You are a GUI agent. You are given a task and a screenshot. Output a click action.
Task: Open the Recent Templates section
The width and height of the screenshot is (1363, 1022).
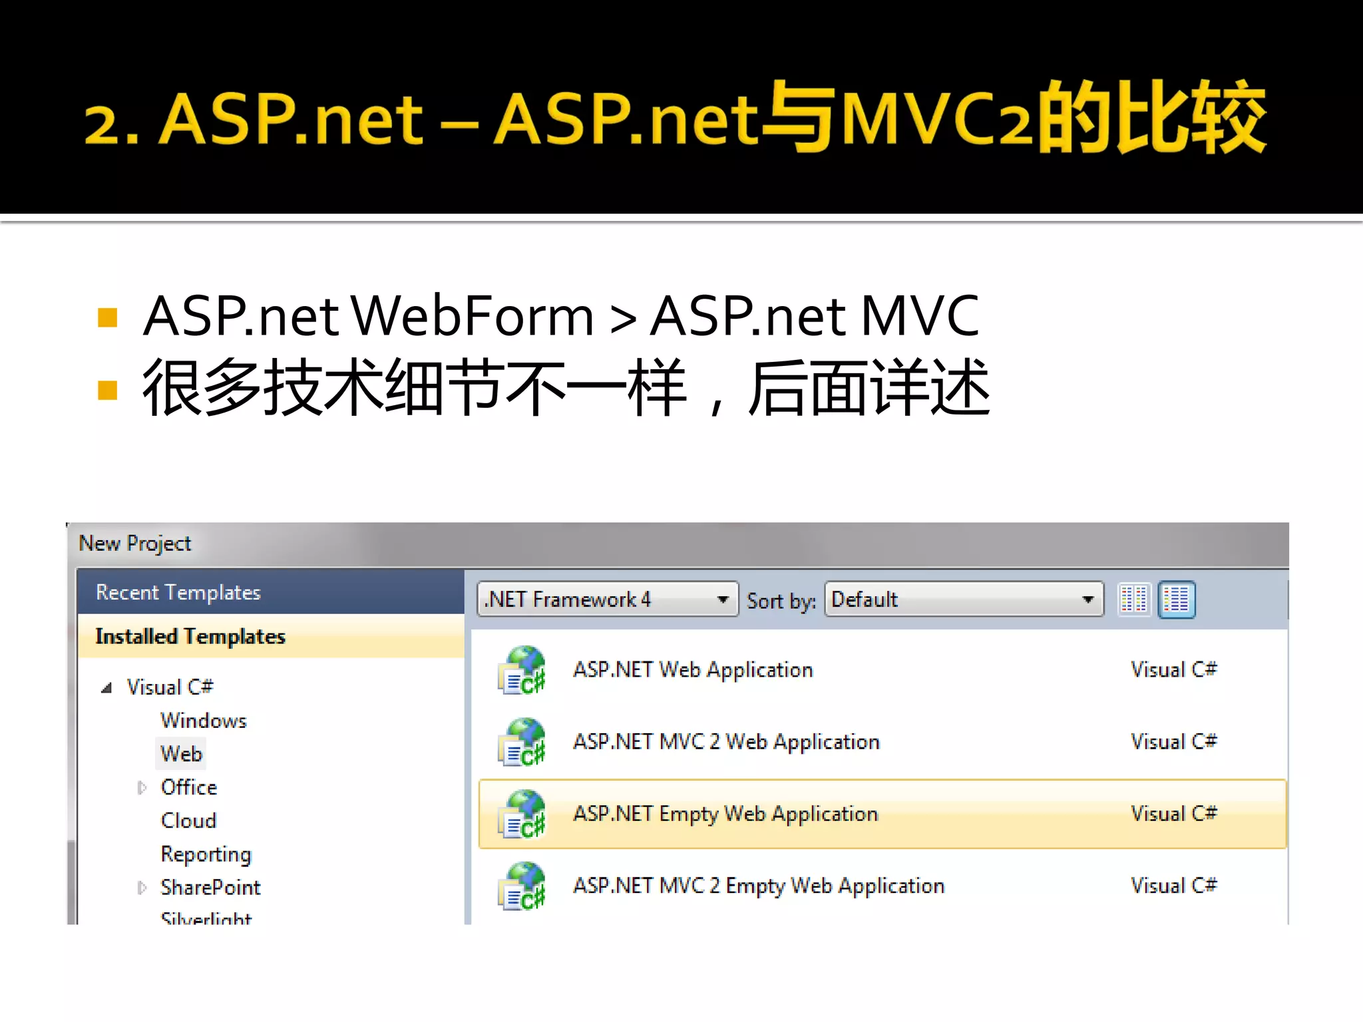(271, 592)
